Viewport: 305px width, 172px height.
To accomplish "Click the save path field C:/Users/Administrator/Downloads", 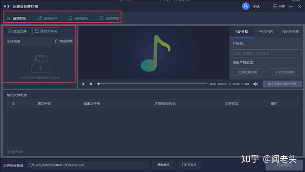I will (88, 165).
